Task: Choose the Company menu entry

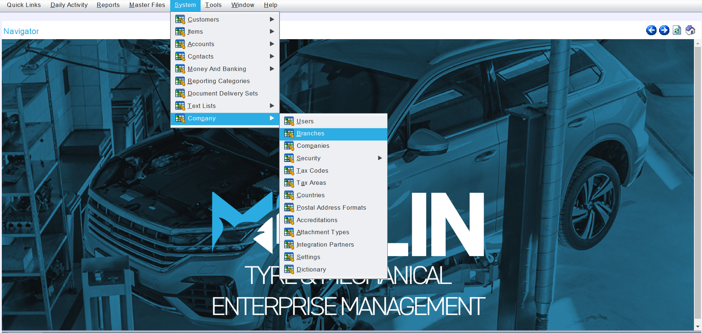Action: (x=225, y=119)
